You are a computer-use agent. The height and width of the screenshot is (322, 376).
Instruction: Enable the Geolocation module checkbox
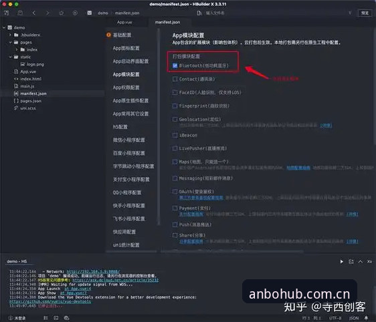pos(175,119)
